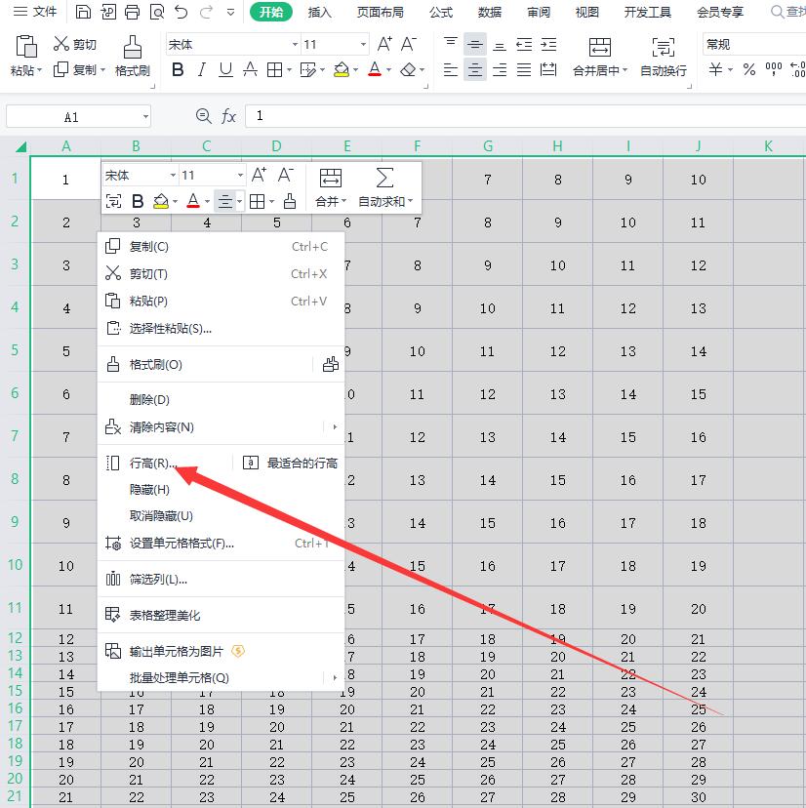This screenshot has width=806, height=808.
Task: Click the ribbon fill color bucket
Action: pos(342,69)
